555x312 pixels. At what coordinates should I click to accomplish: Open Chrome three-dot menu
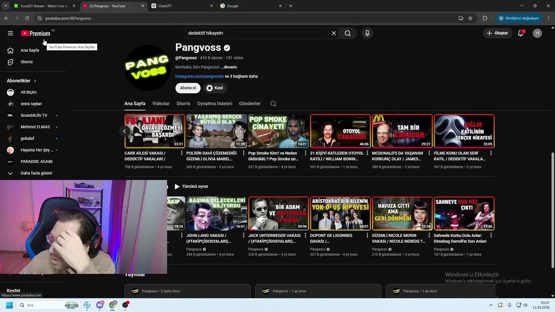coord(548,18)
